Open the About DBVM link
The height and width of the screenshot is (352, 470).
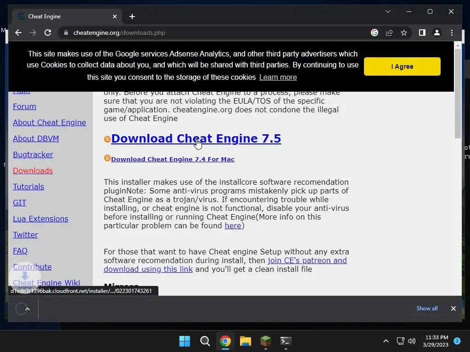click(36, 138)
